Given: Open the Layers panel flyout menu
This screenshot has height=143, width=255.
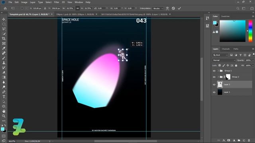Looking at the screenshot, I should 253,49.
